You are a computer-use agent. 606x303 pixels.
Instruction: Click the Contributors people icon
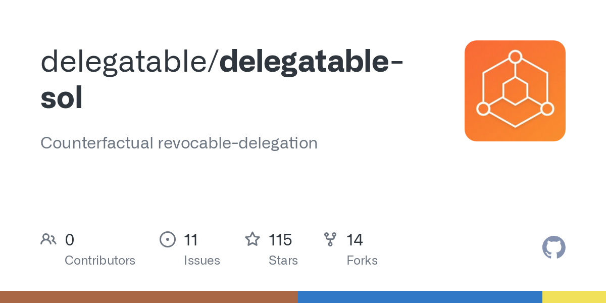click(x=48, y=239)
